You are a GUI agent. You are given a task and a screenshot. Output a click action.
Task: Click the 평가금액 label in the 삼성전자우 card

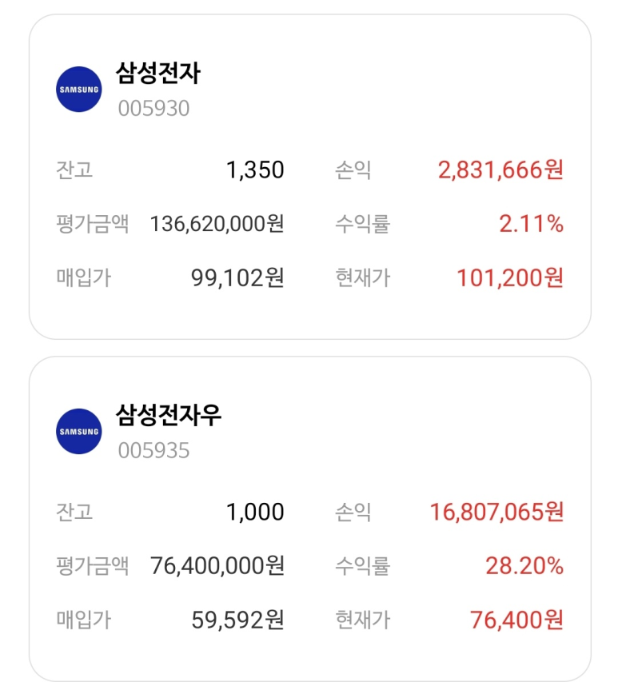92,566
